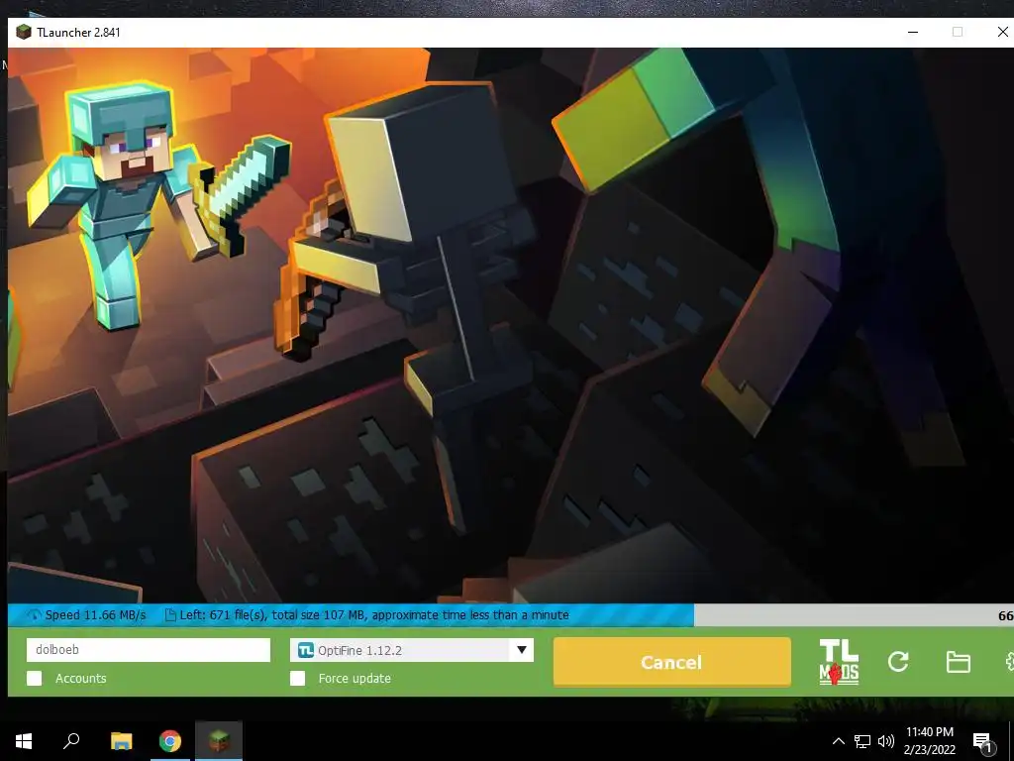Minimize the TLauncher window
Viewport: 1014px width, 761px height.
(x=913, y=32)
